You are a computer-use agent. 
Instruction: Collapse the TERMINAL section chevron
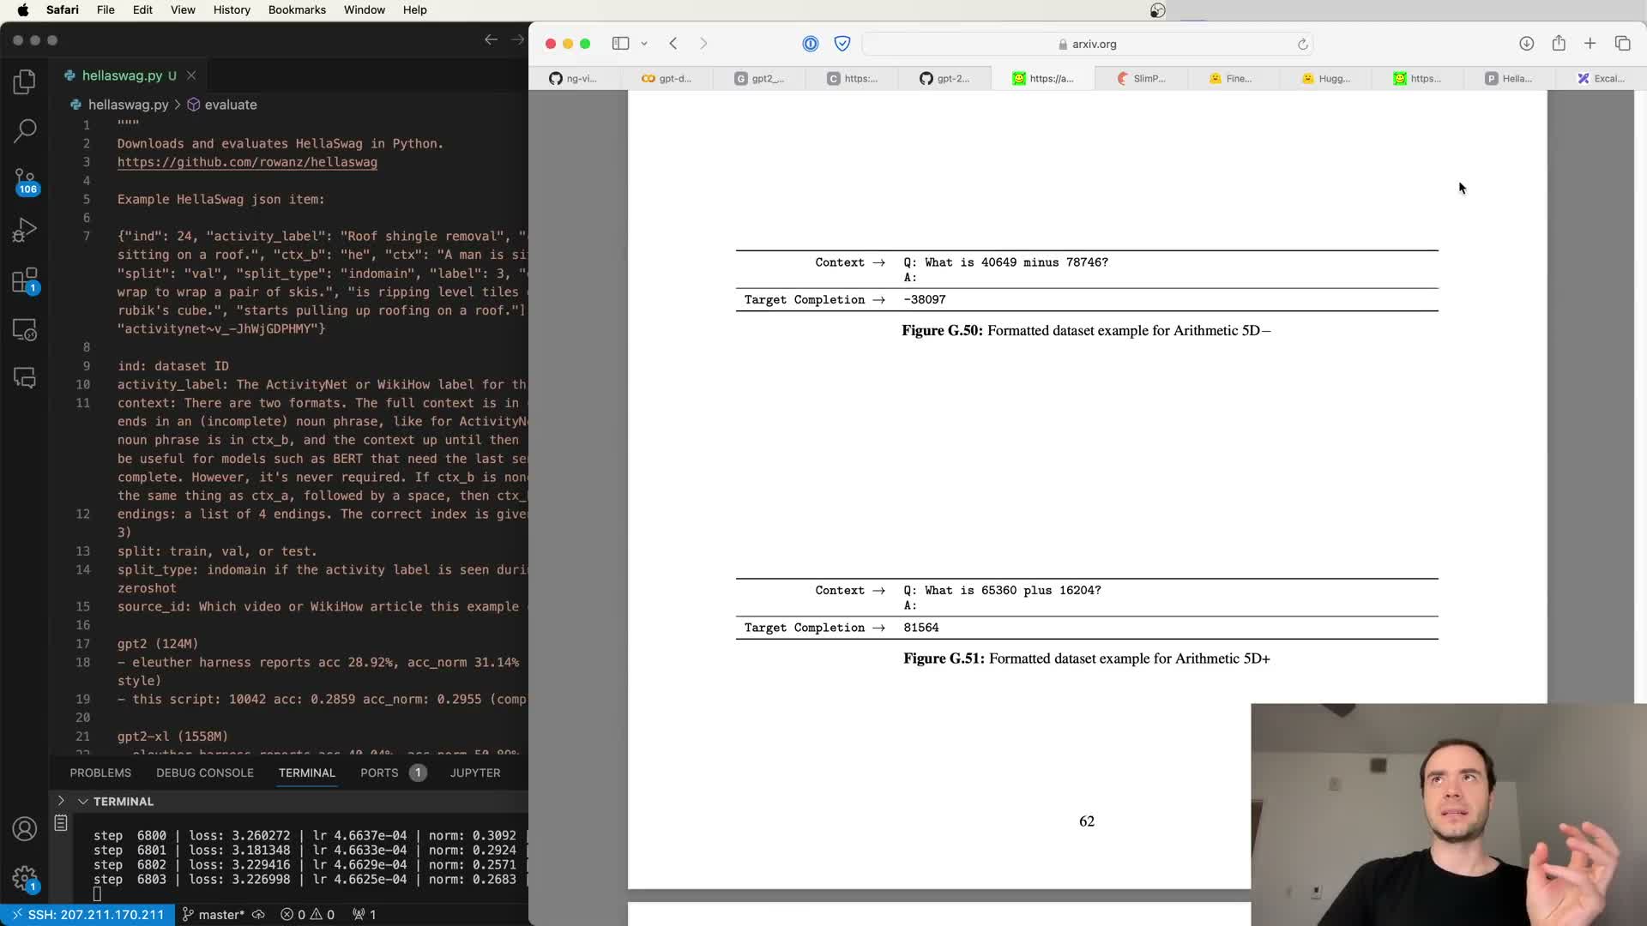tap(83, 801)
